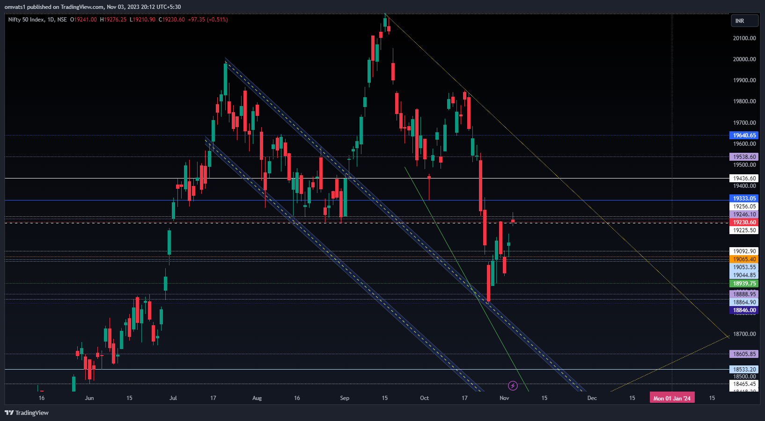Select the green 18939.75 price label
765x421 pixels.
744,284
